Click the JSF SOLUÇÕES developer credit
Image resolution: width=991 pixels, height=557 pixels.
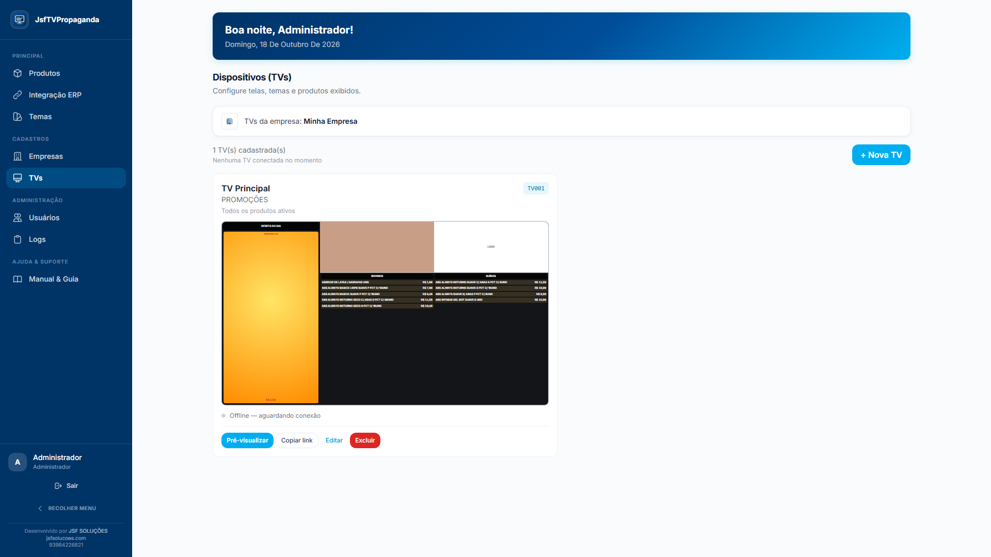pyautogui.click(x=88, y=531)
